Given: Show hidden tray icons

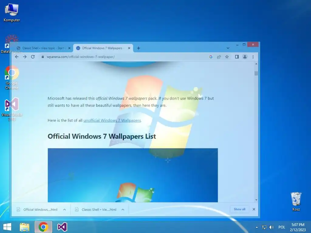Looking at the screenshot, I should point(257,227).
